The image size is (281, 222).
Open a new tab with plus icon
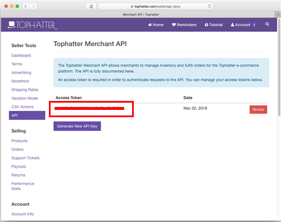point(278,15)
